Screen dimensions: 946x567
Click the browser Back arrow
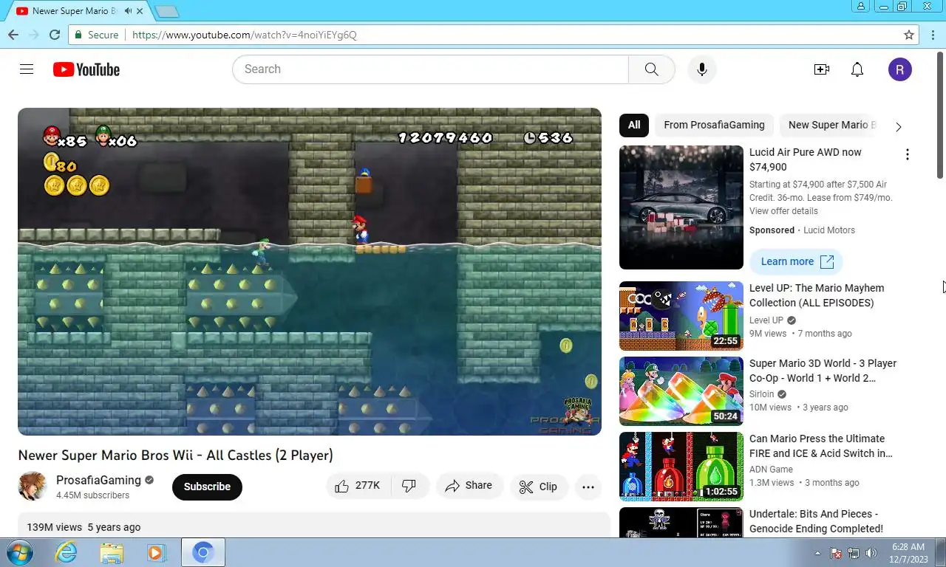(x=13, y=35)
